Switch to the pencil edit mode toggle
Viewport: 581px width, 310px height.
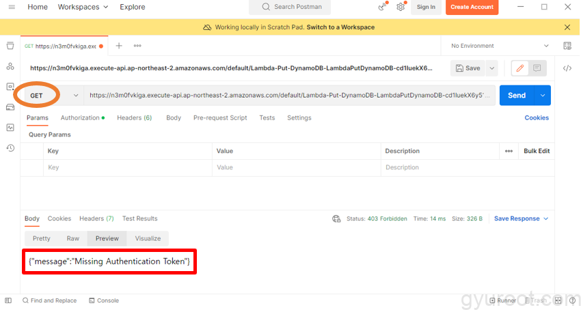520,68
